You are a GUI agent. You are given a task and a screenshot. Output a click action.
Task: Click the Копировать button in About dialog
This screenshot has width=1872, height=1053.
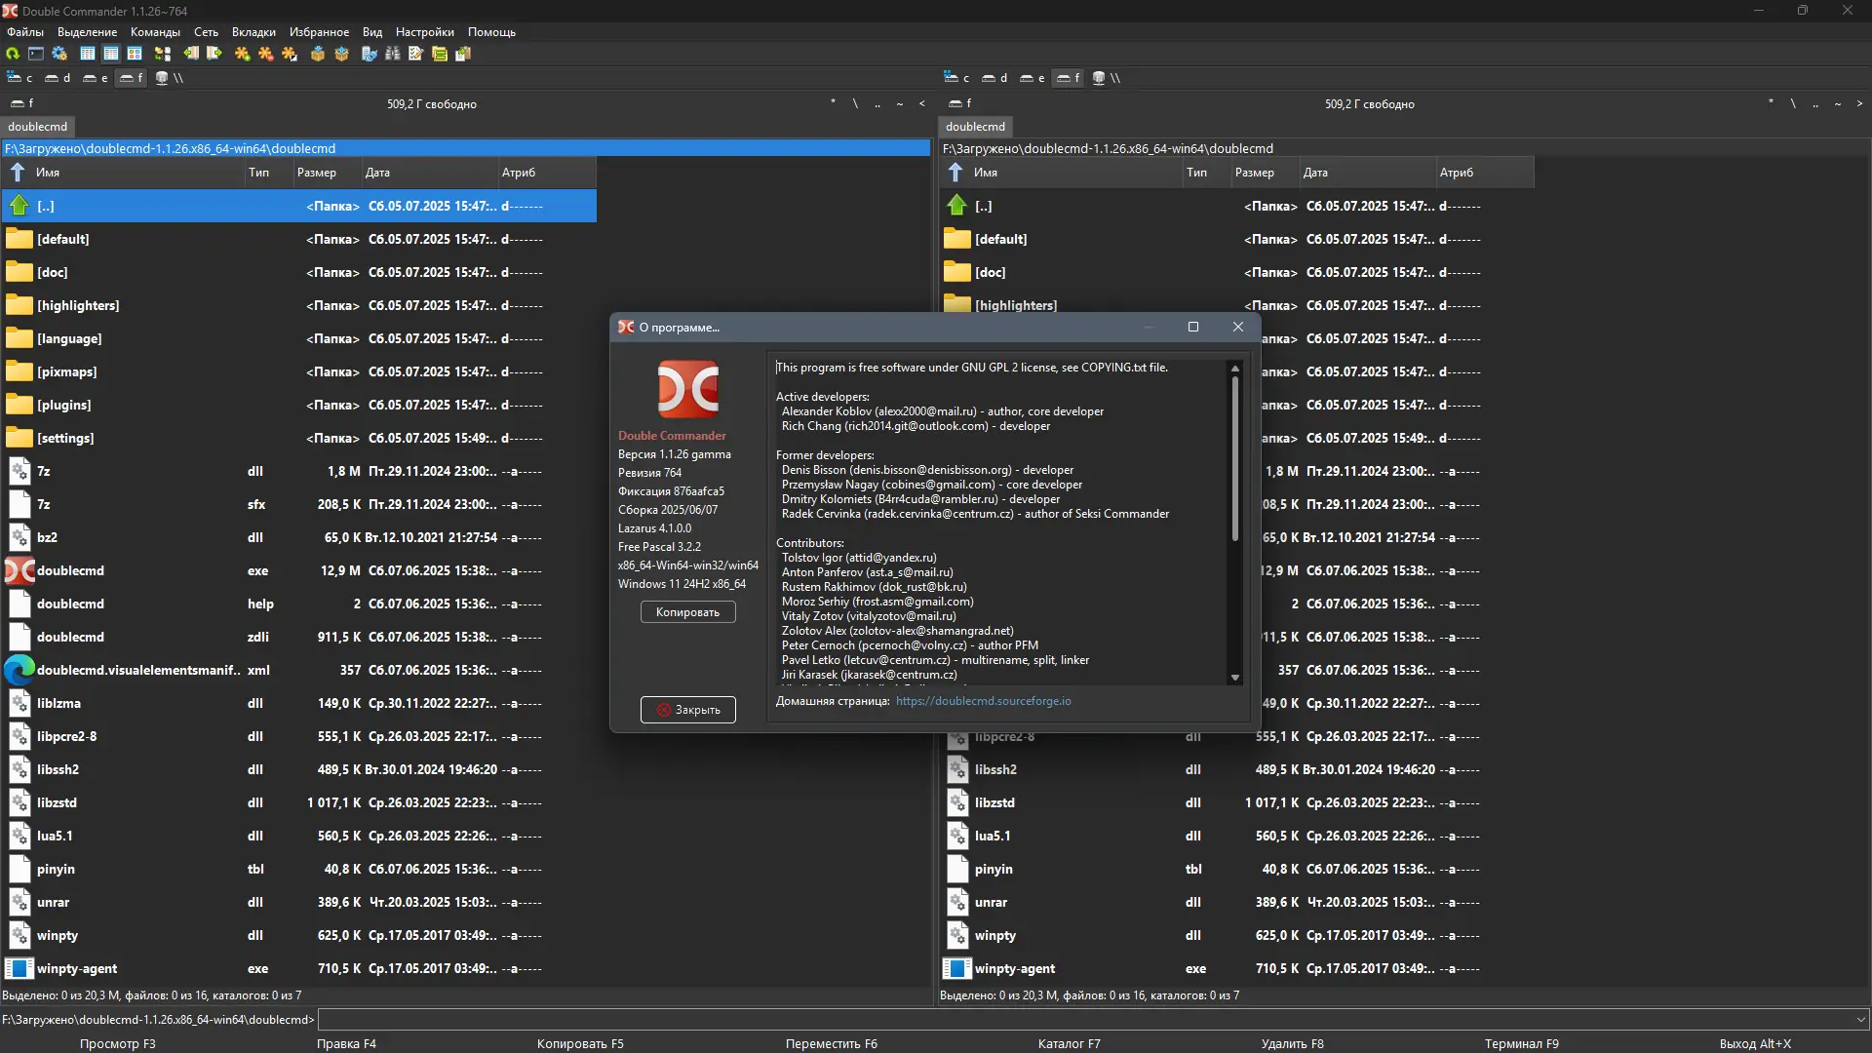click(687, 612)
